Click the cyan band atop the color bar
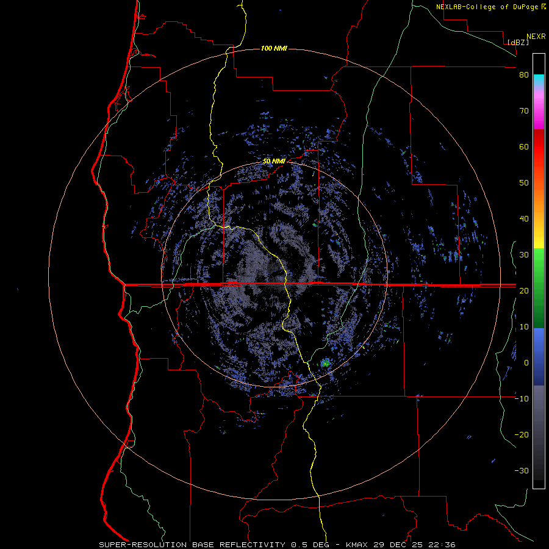Screen dimensions: 549x549 539,80
